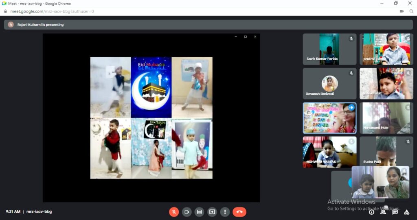Leave the call with red hang-up button

tap(239, 212)
